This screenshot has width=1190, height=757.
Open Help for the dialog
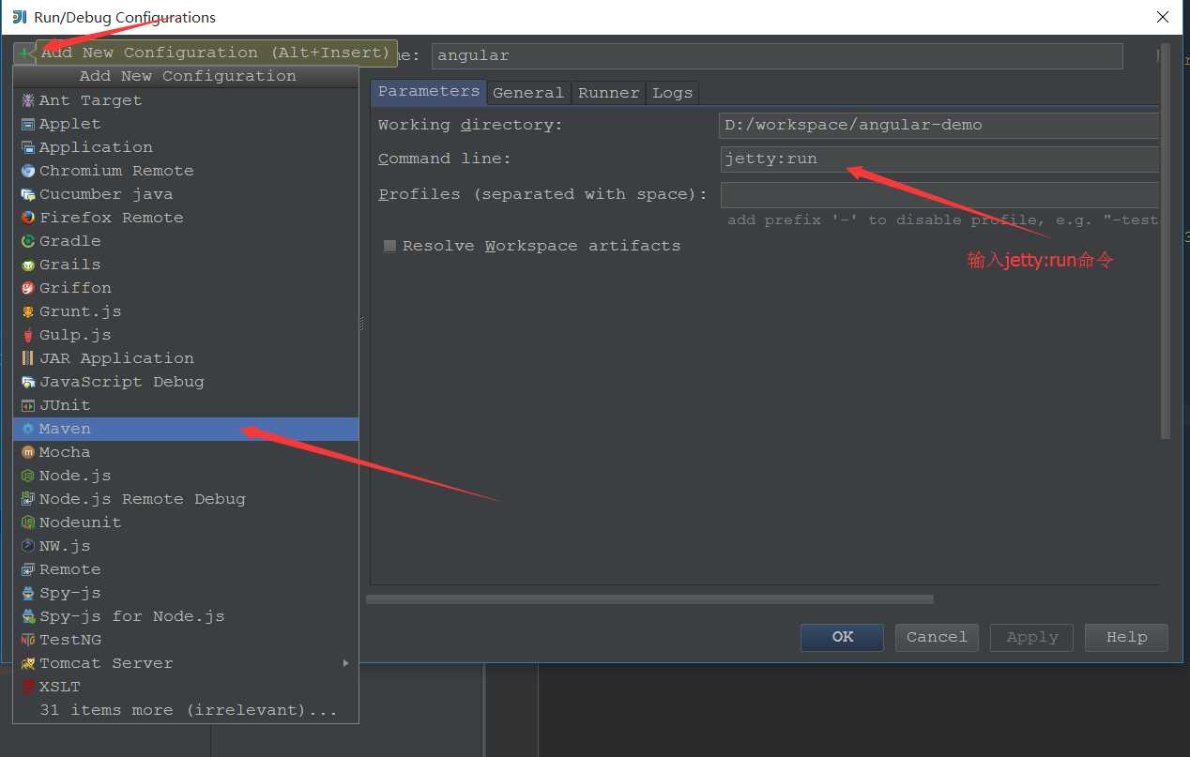click(x=1126, y=637)
